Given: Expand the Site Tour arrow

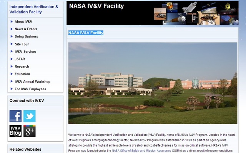Looking at the screenshot, I should coord(12,44).
